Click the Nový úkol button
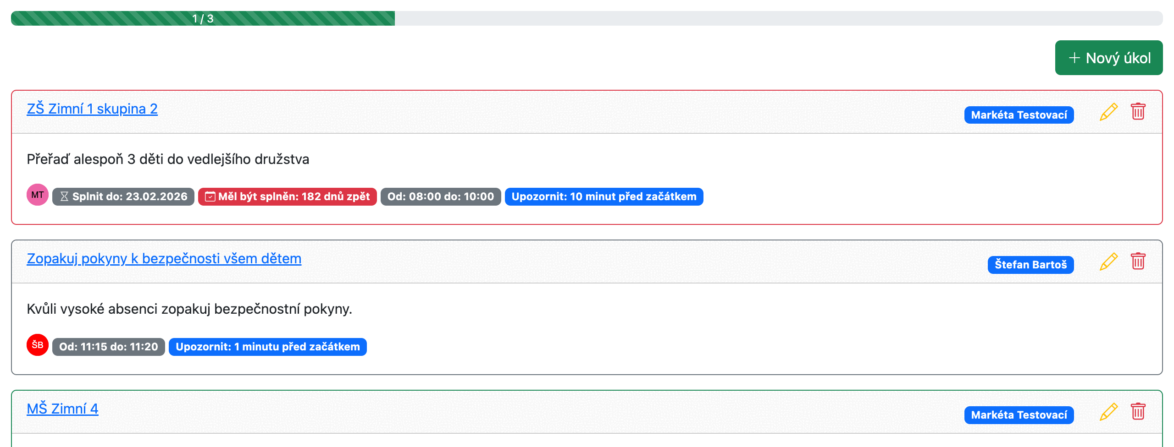The width and height of the screenshot is (1174, 447). [x=1108, y=58]
